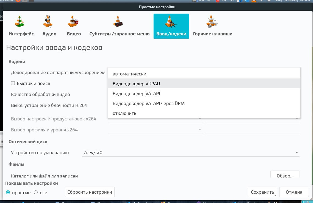Viewport: 313px width, 203px height.
Task: Click the Устройство по умолчанию label
Action: tap(40, 153)
